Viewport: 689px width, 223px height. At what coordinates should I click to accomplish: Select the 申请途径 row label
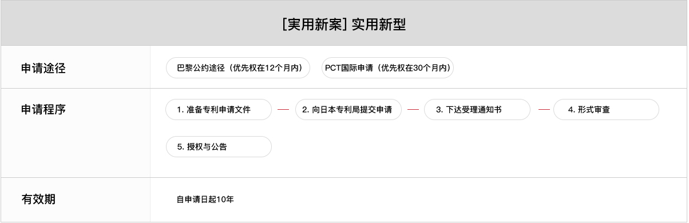[x=43, y=69]
